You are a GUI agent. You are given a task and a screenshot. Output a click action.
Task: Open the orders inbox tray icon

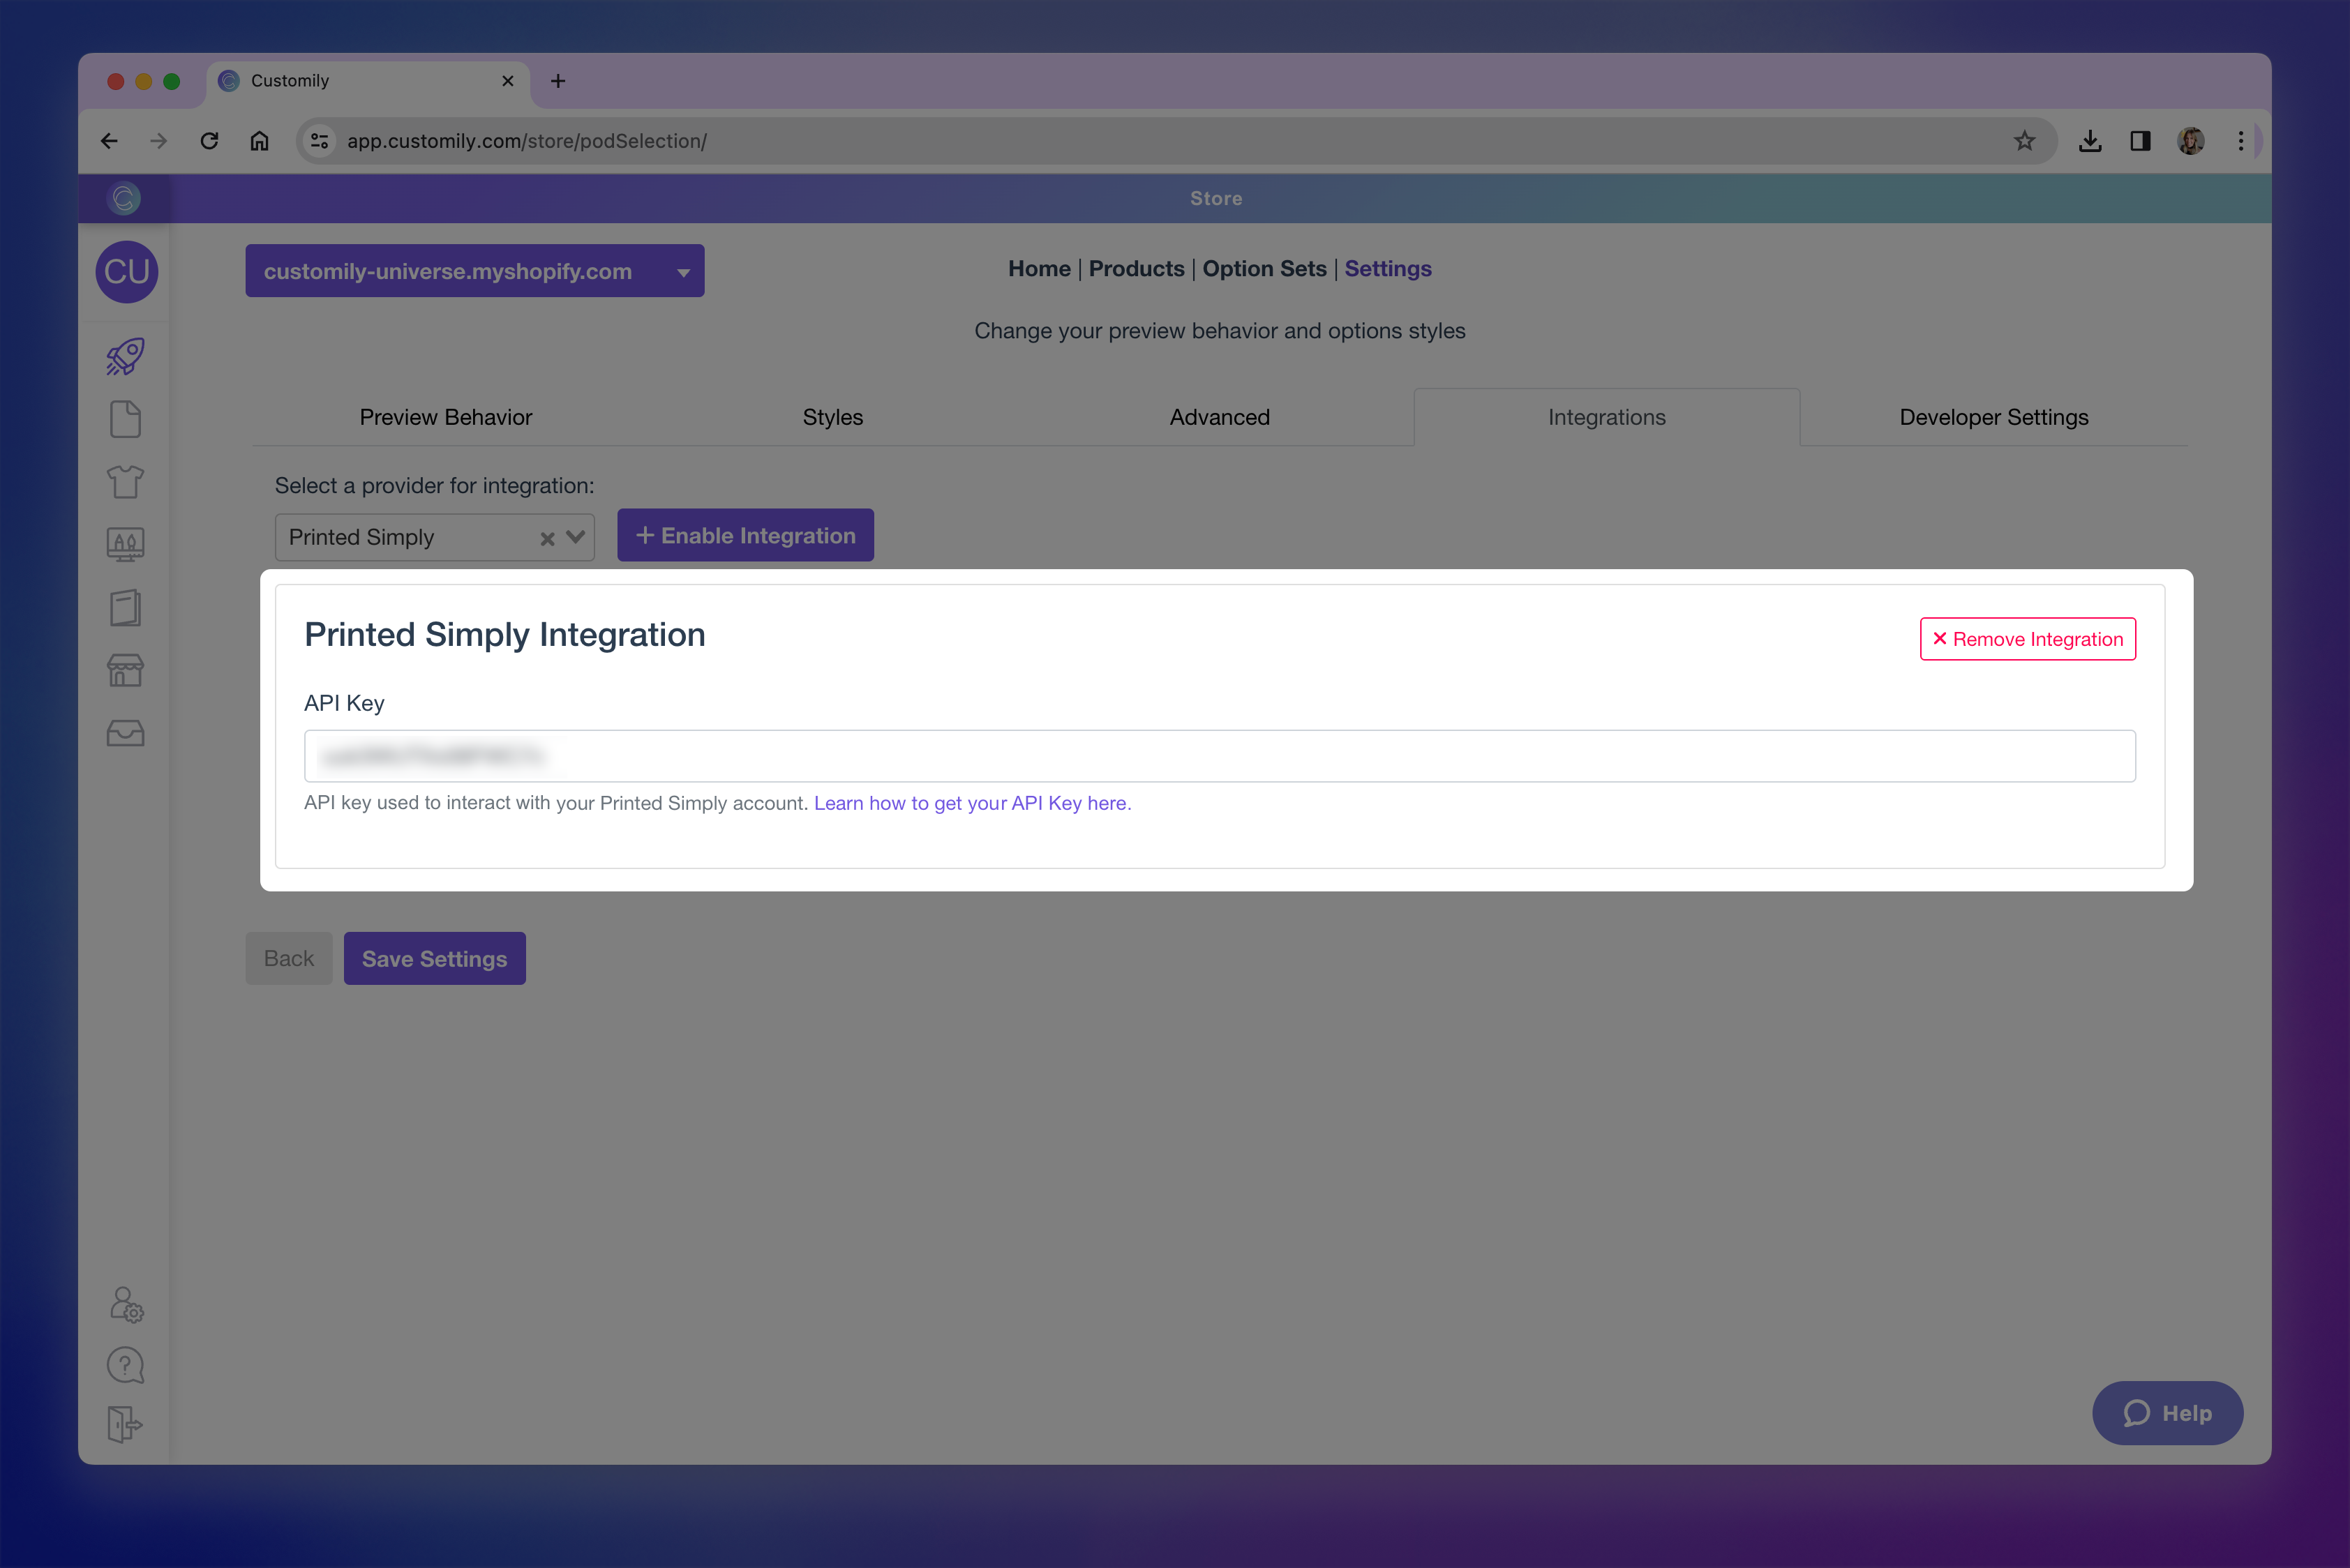[x=125, y=733]
